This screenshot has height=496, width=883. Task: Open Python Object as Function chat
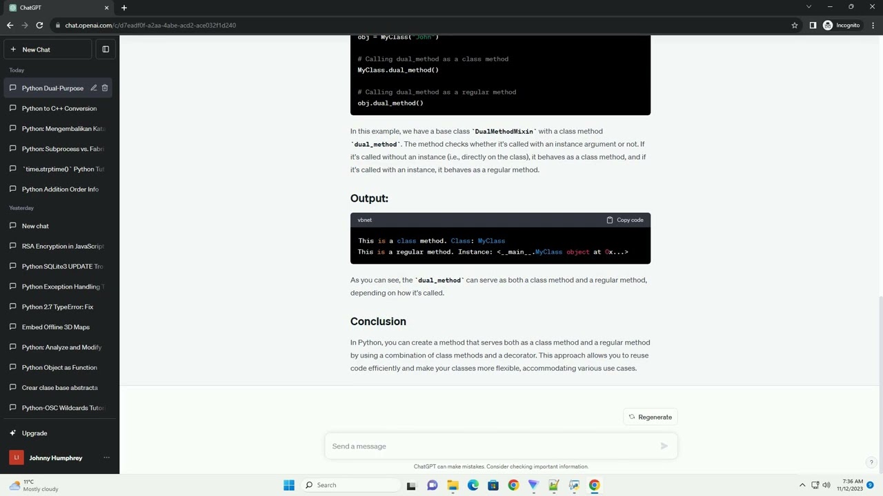(x=59, y=367)
